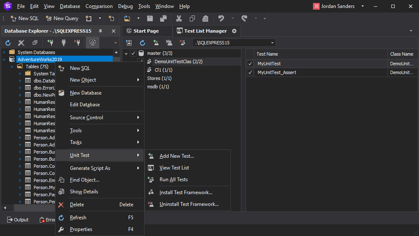Image resolution: width=419 pixels, height=236 pixels.
Task: Refresh the Test List Manager
Action: click(x=142, y=43)
